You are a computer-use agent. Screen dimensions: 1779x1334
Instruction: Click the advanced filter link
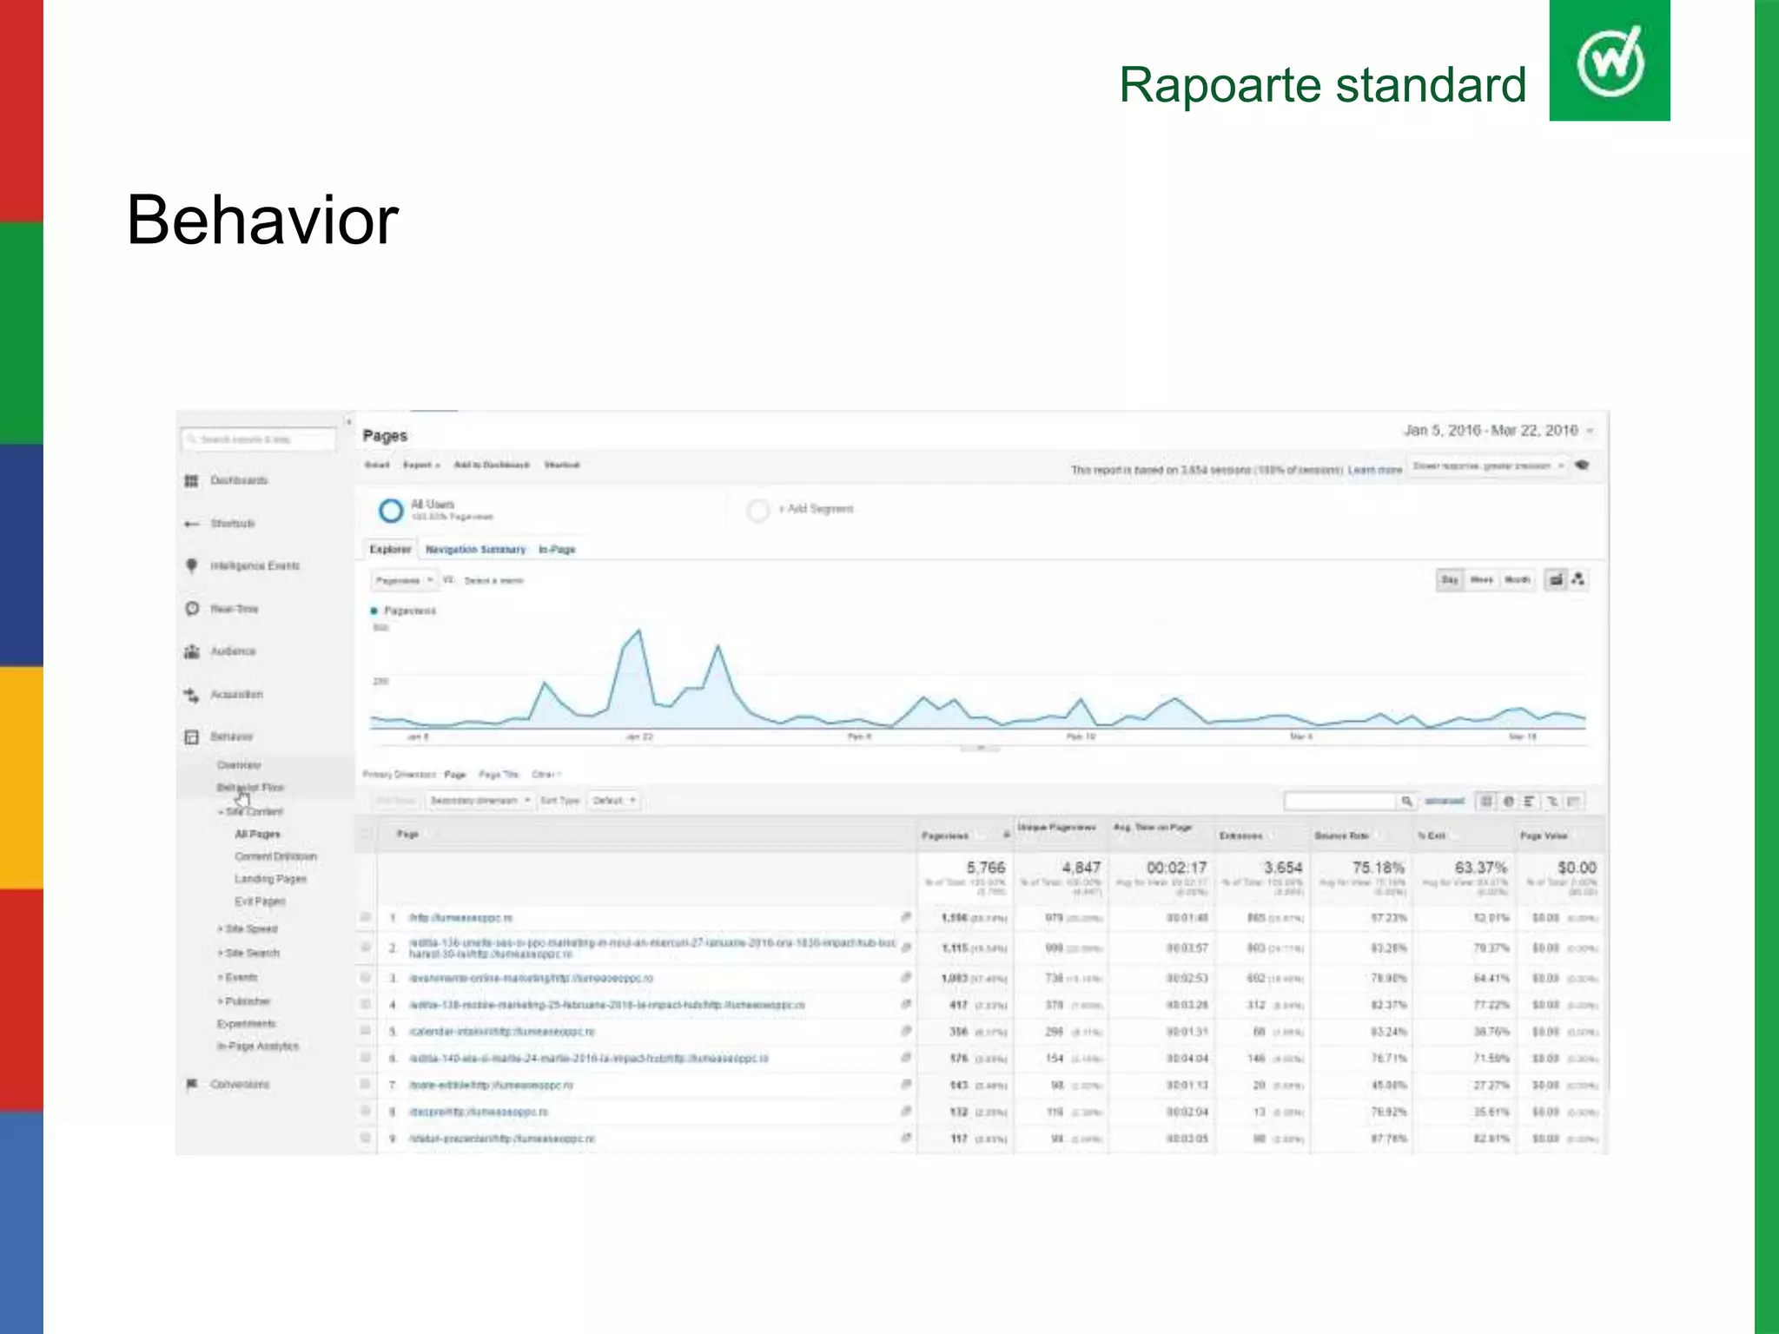point(1445,801)
